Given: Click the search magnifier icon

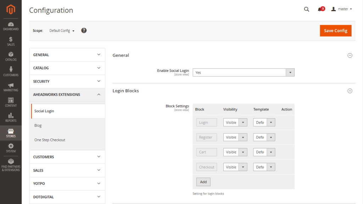Looking at the screenshot, I should 307,9.
